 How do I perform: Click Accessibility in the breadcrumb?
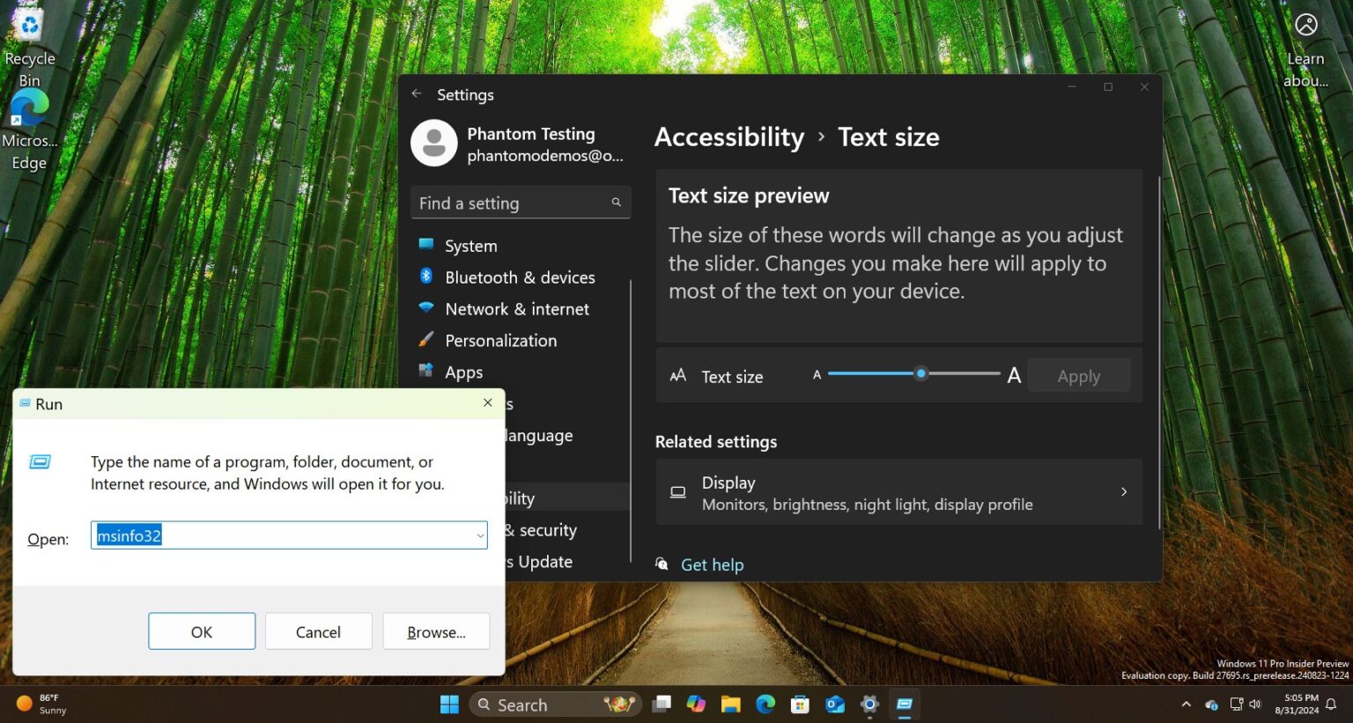click(729, 136)
